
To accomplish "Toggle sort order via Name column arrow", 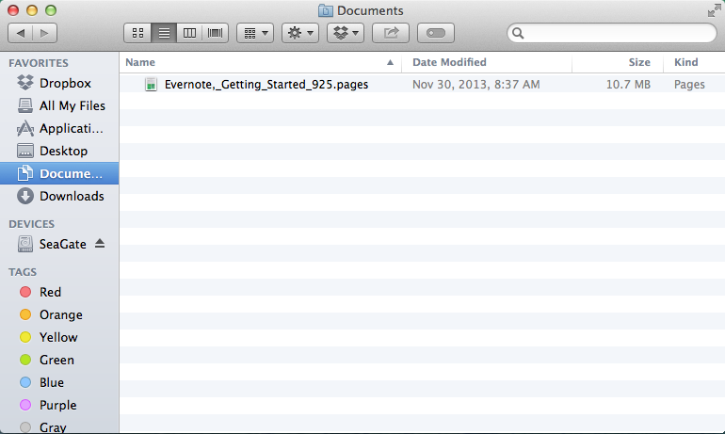I will [x=390, y=62].
